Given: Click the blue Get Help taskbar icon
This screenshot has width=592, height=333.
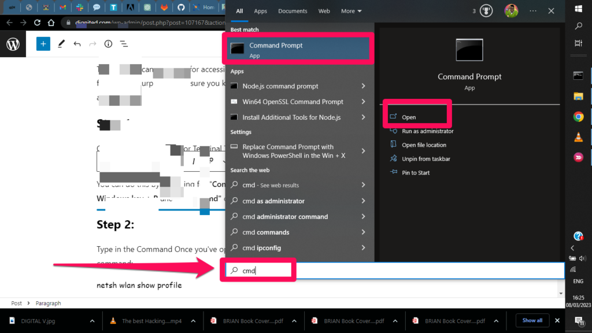Looking at the screenshot, I should tap(578, 236).
